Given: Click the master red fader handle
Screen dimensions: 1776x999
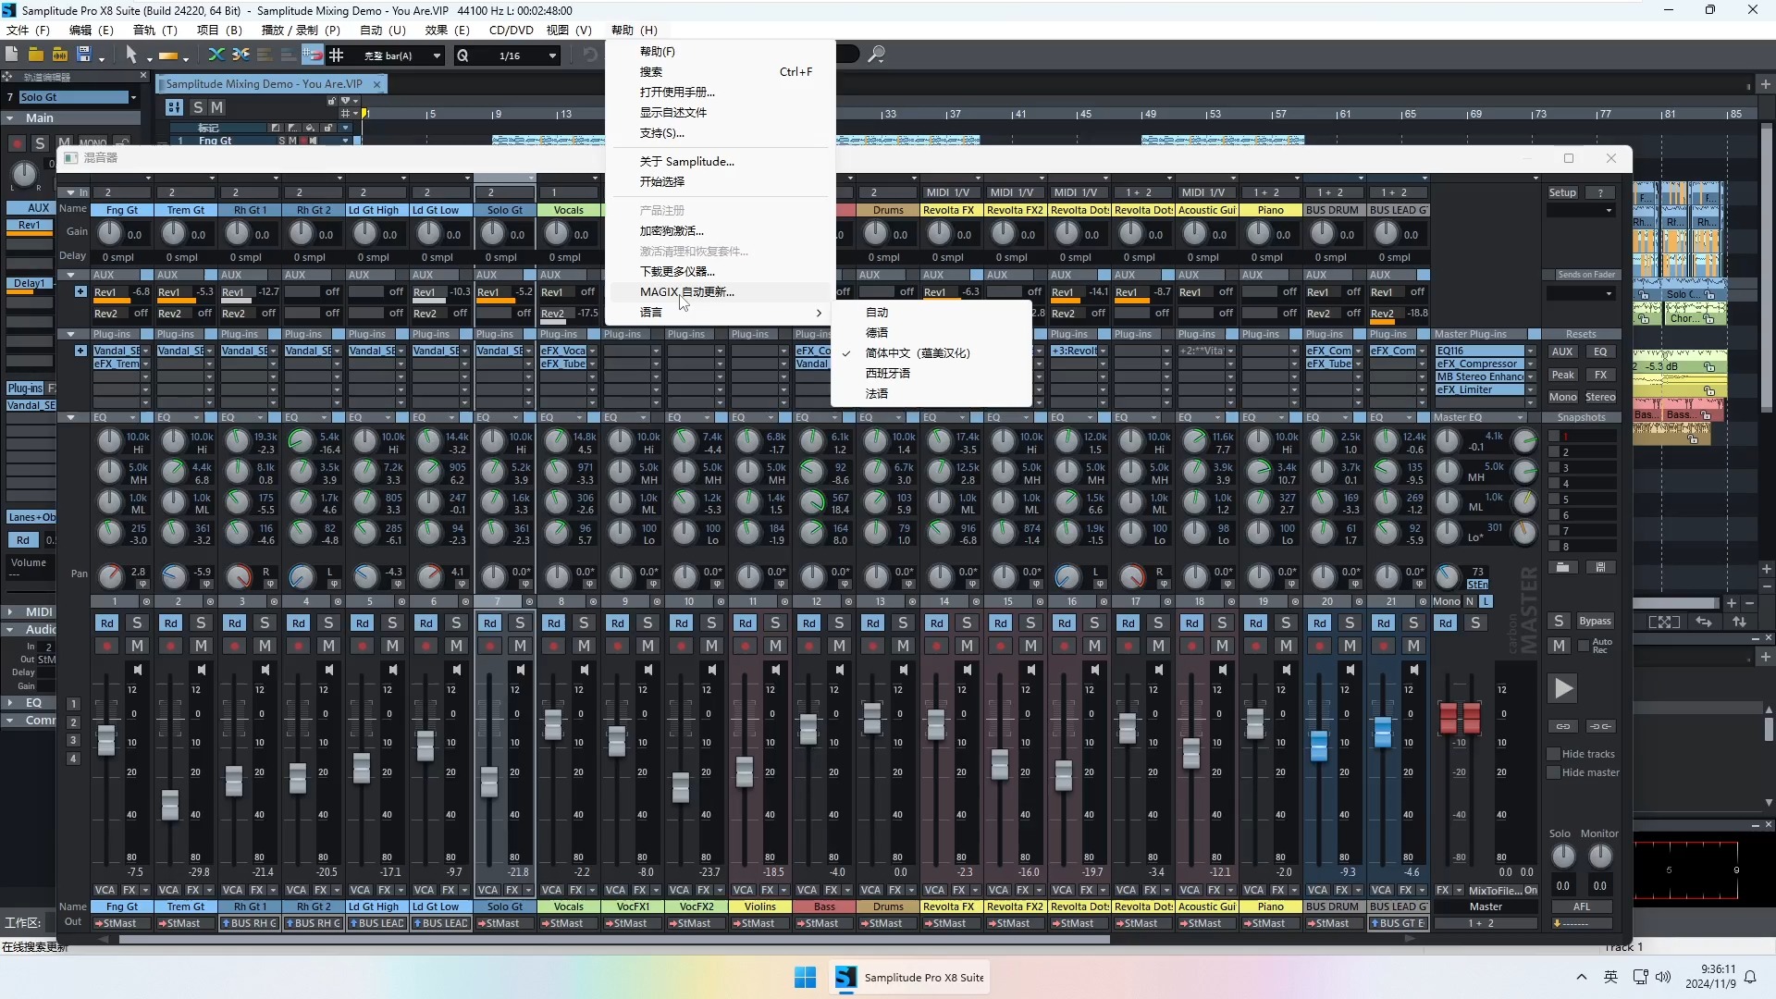Looking at the screenshot, I should pos(1460,719).
